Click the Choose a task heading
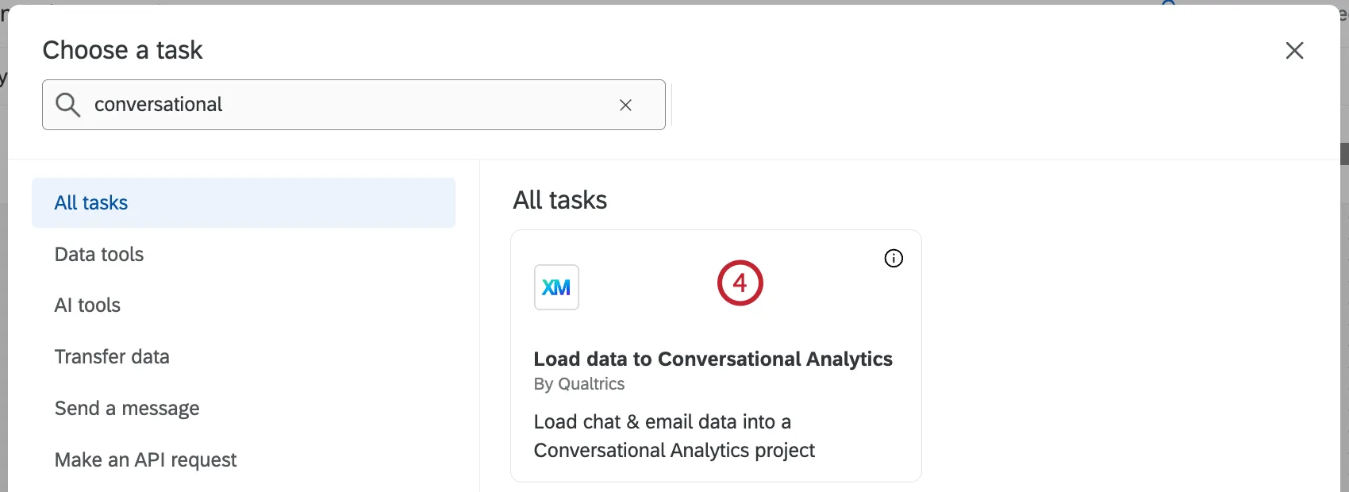 pyautogui.click(x=123, y=50)
